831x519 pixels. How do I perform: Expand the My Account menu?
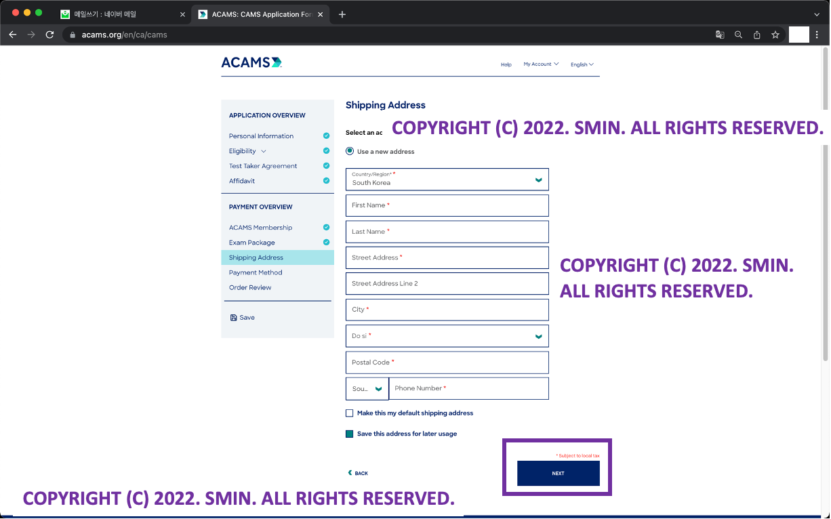pos(541,64)
